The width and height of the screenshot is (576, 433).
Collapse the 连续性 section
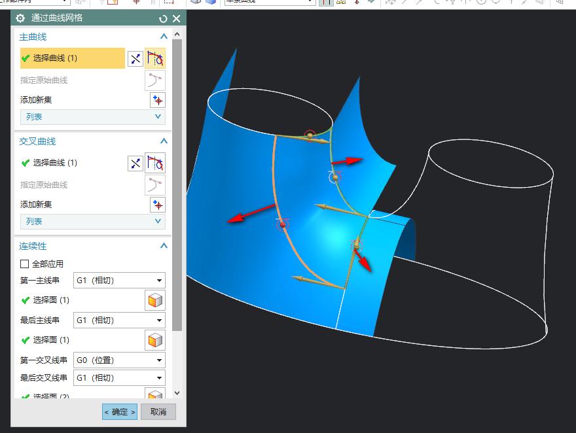[164, 246]
